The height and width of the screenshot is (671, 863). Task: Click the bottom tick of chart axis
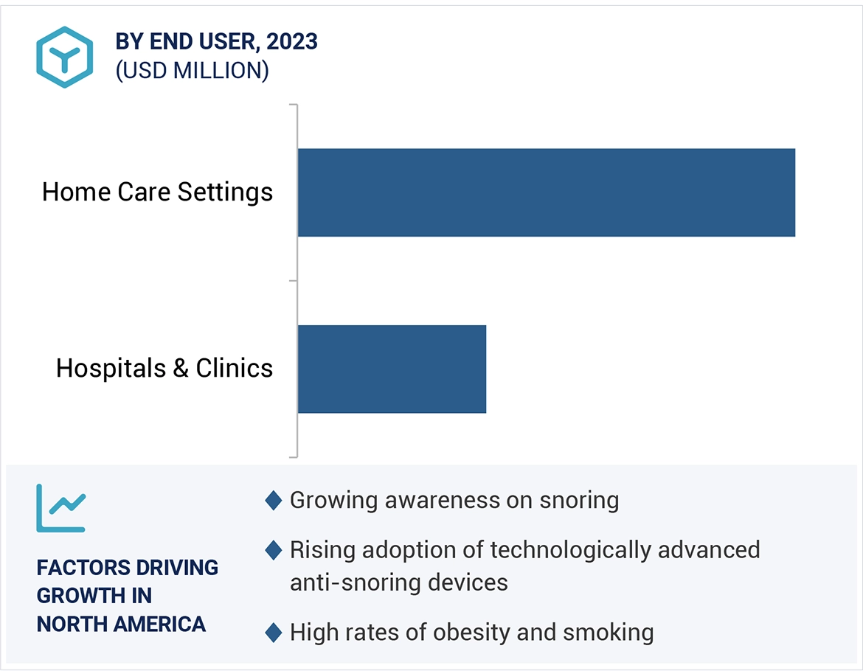pos(293,456)
